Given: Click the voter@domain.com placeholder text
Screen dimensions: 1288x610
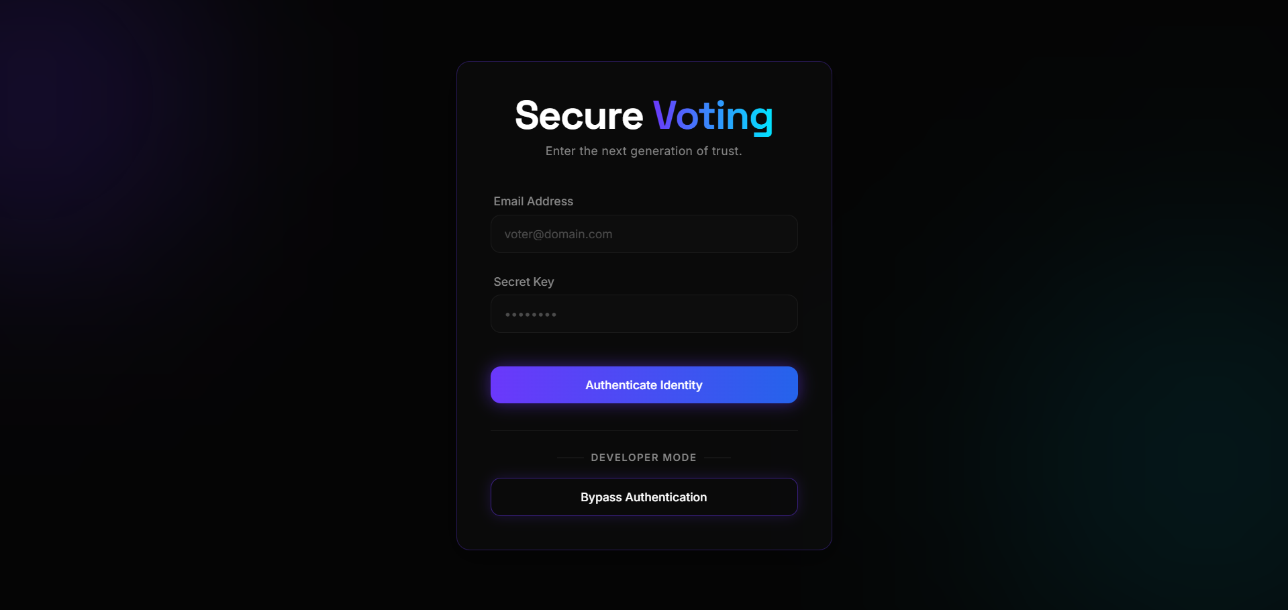Looking at the screenshot, I should pos(558,234).
